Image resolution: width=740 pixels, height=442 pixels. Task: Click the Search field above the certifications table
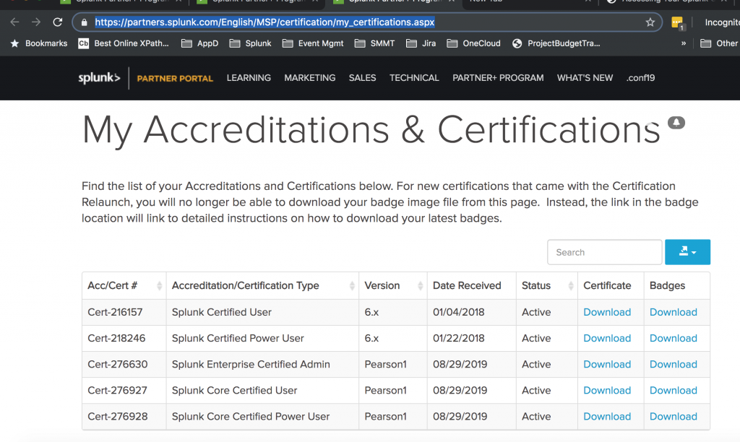[x=604, y=251]
